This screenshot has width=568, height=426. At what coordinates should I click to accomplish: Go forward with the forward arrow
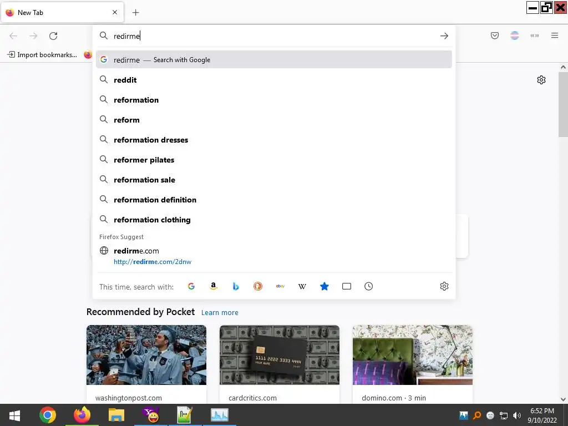pos(33,36)
